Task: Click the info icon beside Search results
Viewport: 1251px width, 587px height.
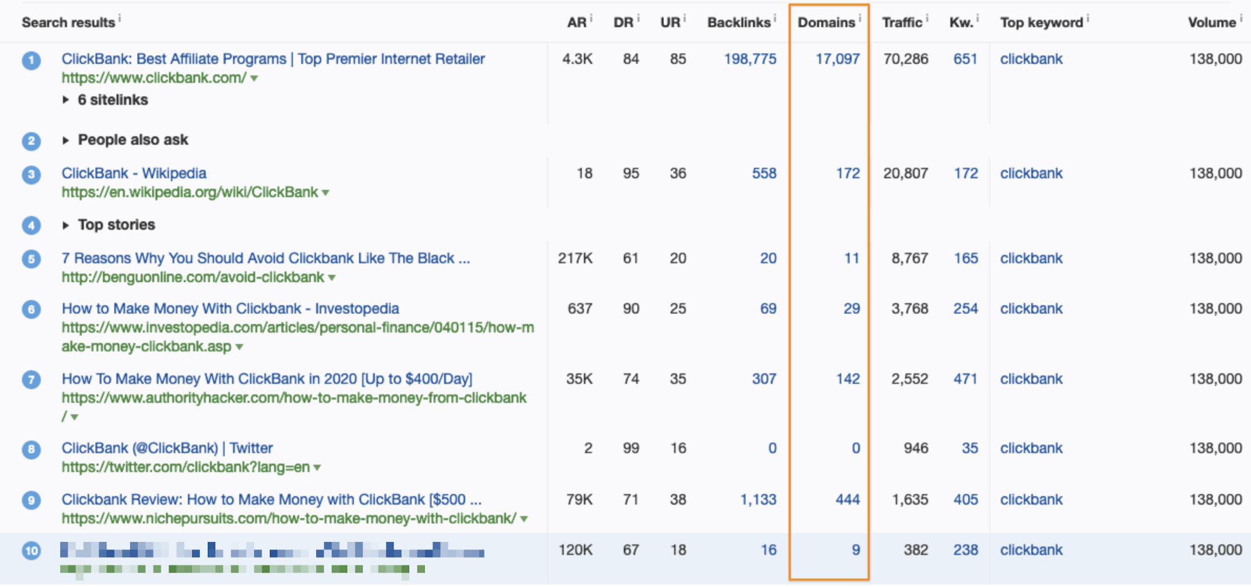Action: point(120,18)
